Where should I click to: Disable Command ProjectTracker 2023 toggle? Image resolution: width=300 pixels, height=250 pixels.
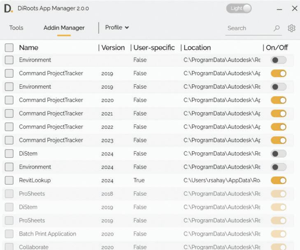279,141
